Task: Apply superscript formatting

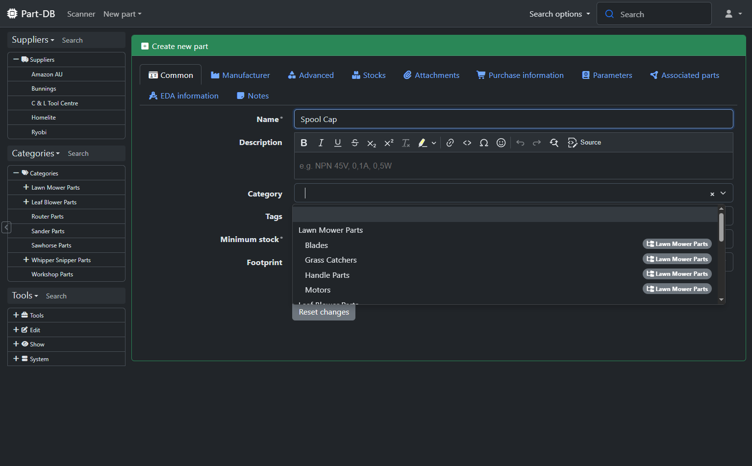Action: (x=389, y=143)
